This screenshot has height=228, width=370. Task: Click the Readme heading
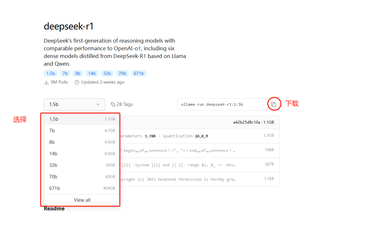pos(54,209)
